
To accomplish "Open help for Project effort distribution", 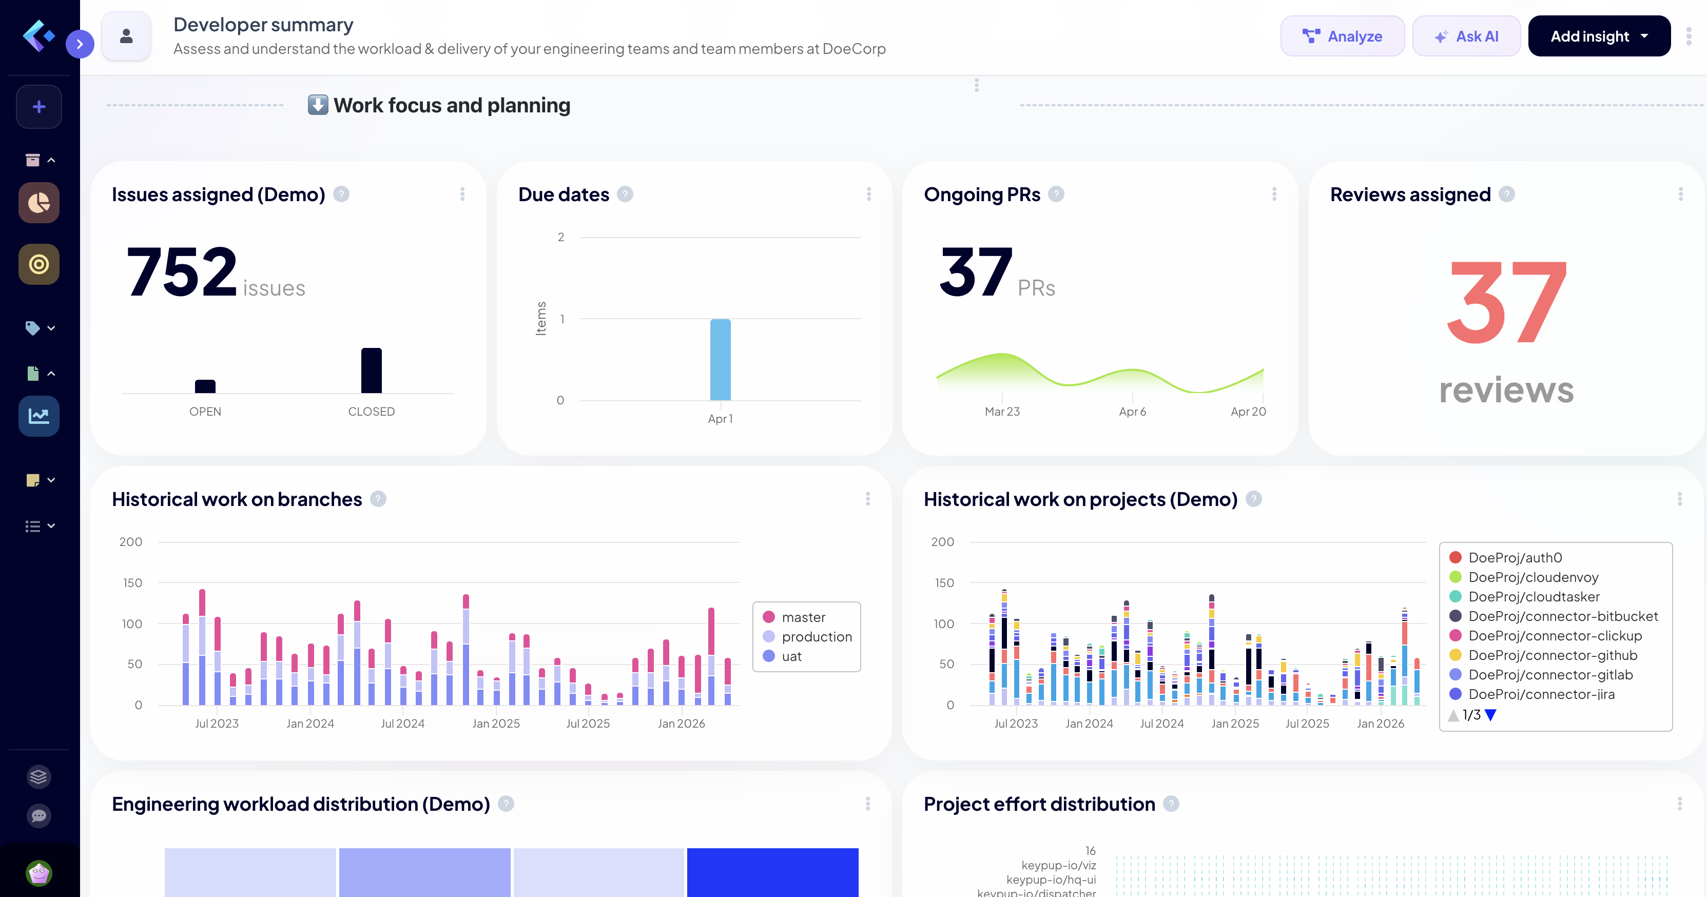I will click(x=1172, y=804).
